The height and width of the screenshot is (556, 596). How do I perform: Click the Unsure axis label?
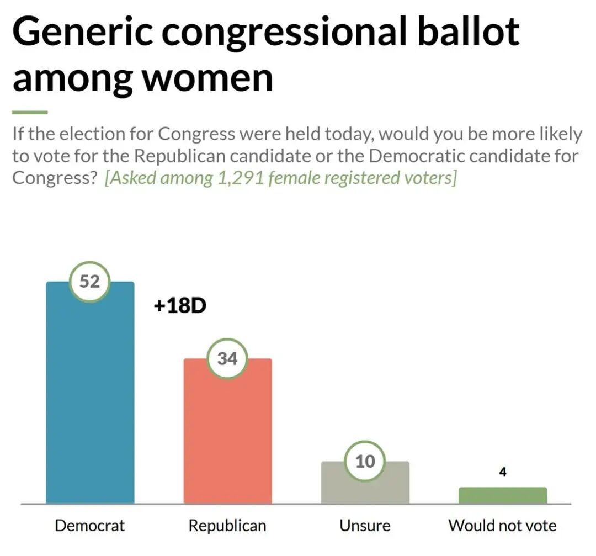[x=365, y=526]
